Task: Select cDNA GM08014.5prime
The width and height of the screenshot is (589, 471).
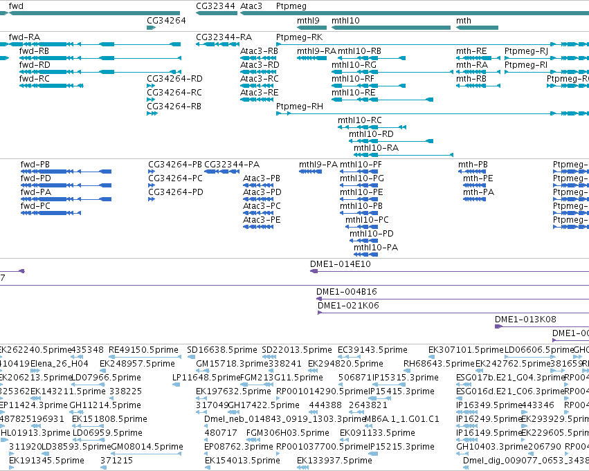Action: (x=147, y=454)
